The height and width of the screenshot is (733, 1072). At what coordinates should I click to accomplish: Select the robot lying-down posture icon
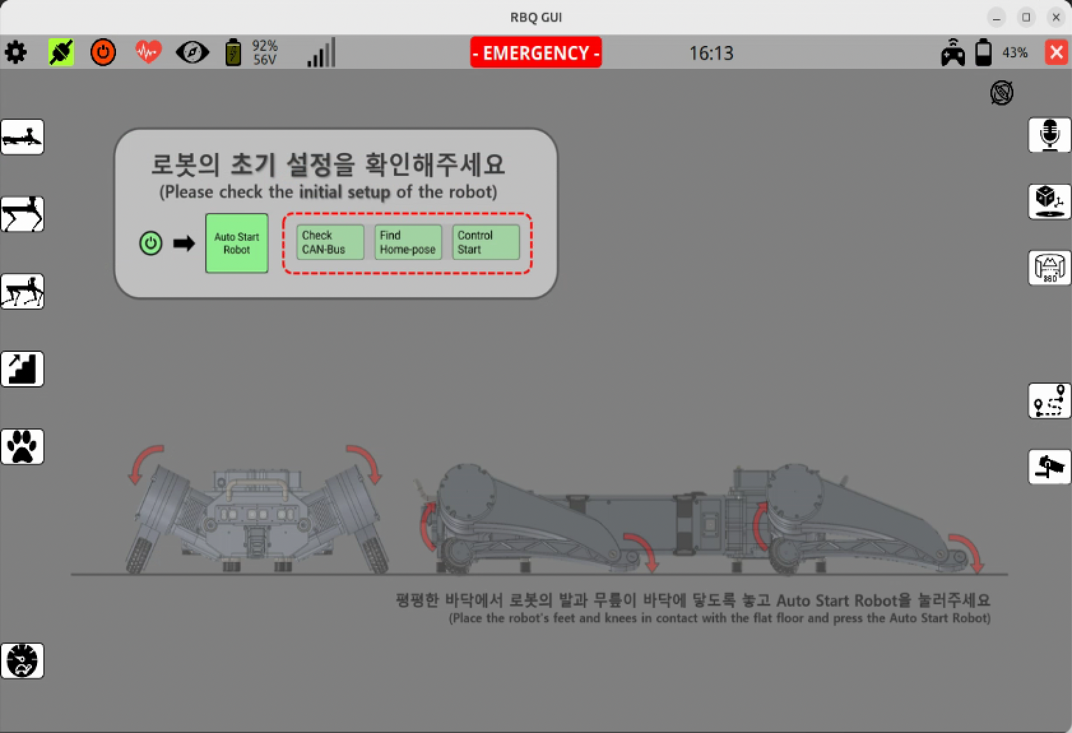pos(22,136)
